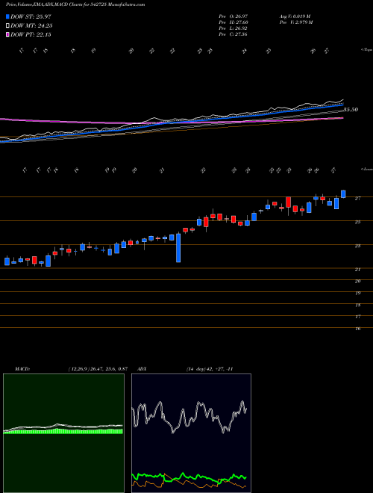Click the white DOW MT legend swatch
Image resolution: width=373 pixels, height=493 pixels.
(7, 26)
